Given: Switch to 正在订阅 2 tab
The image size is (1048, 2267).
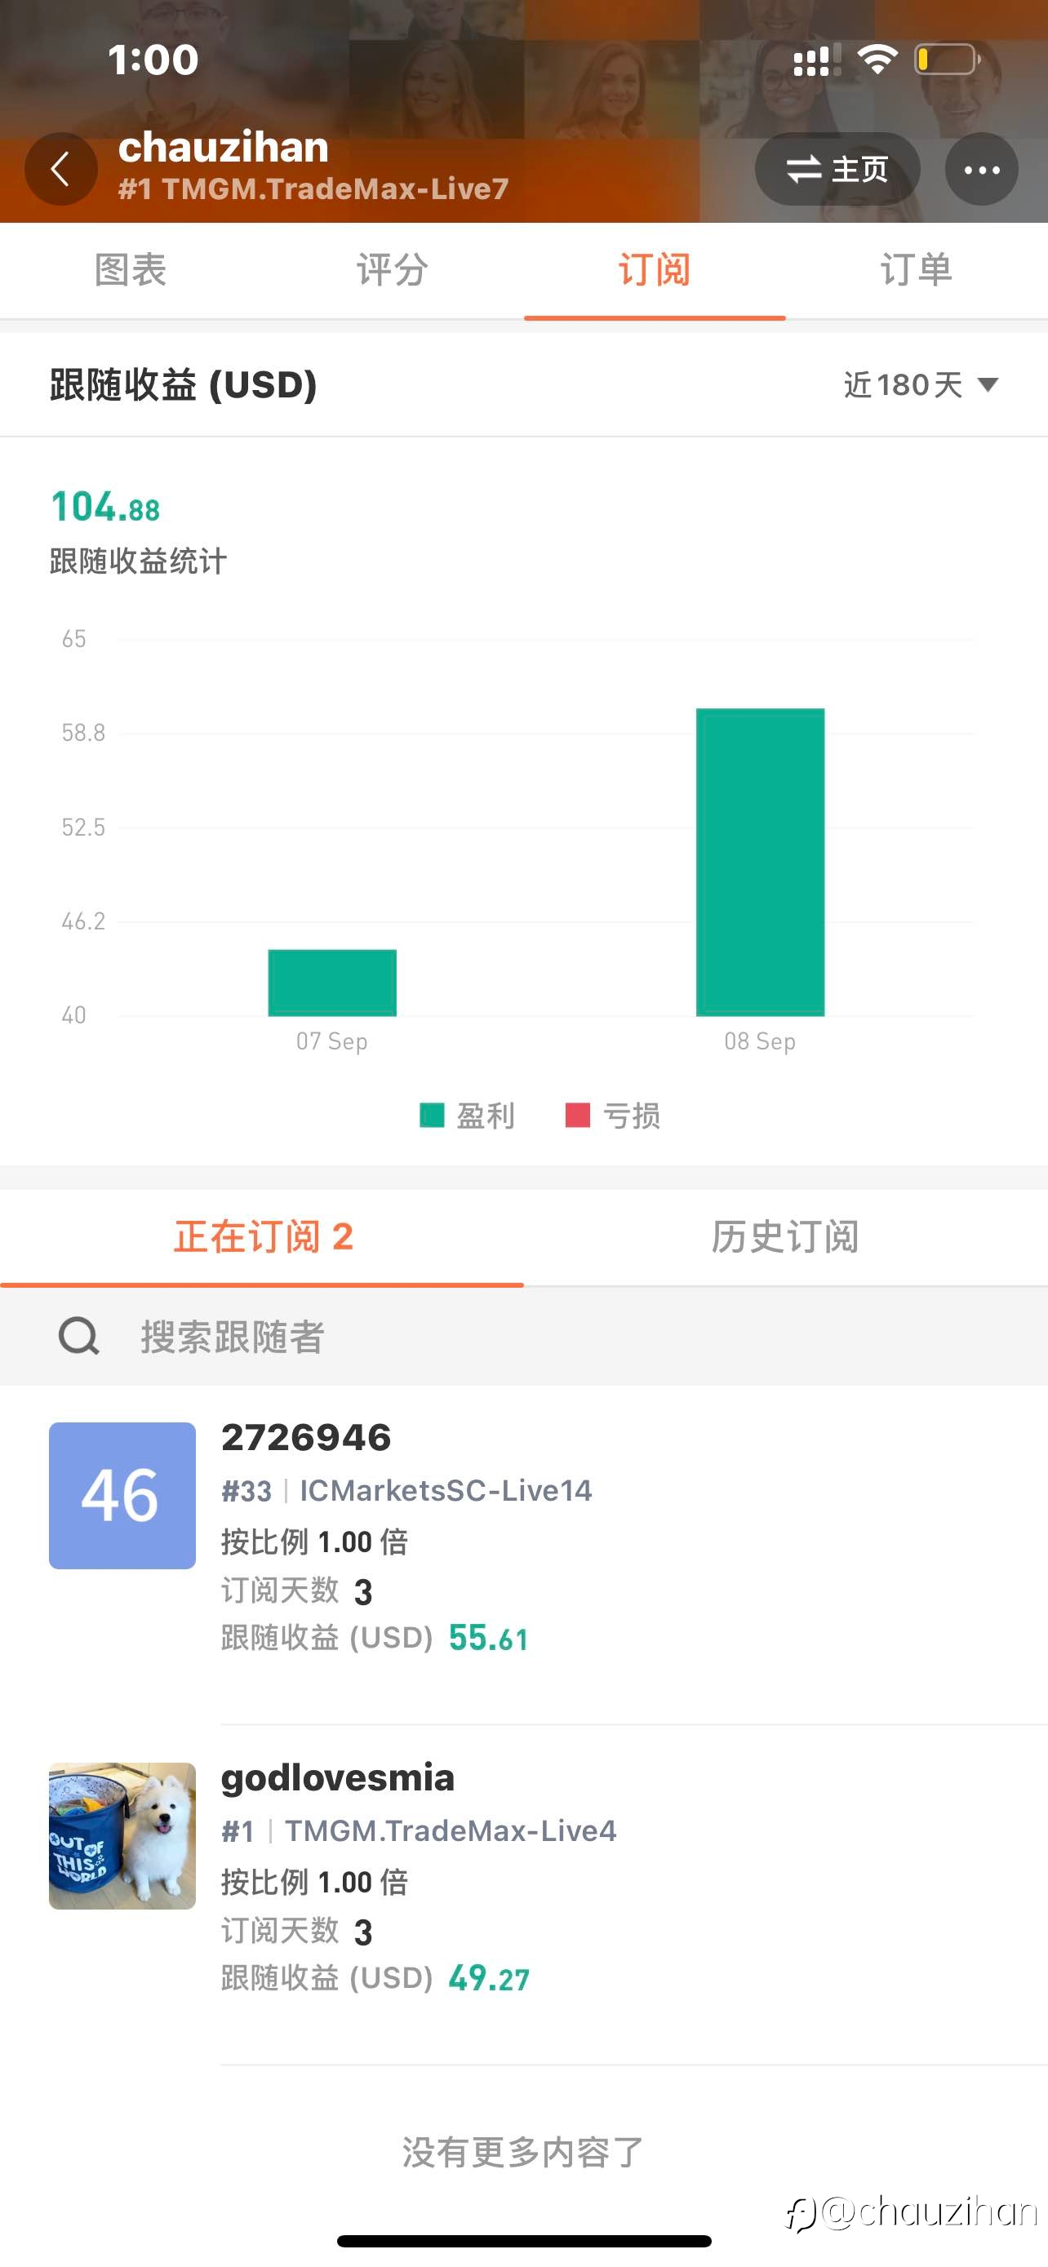Looking at the screenshot, I should point(262,1236).
